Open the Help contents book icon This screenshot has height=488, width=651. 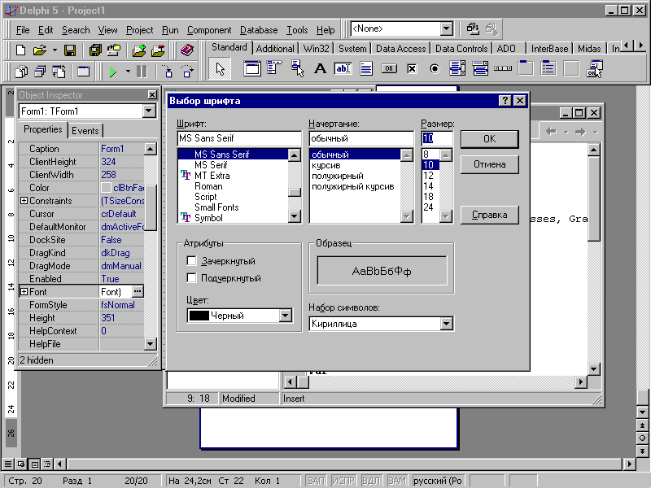point(187,50)
